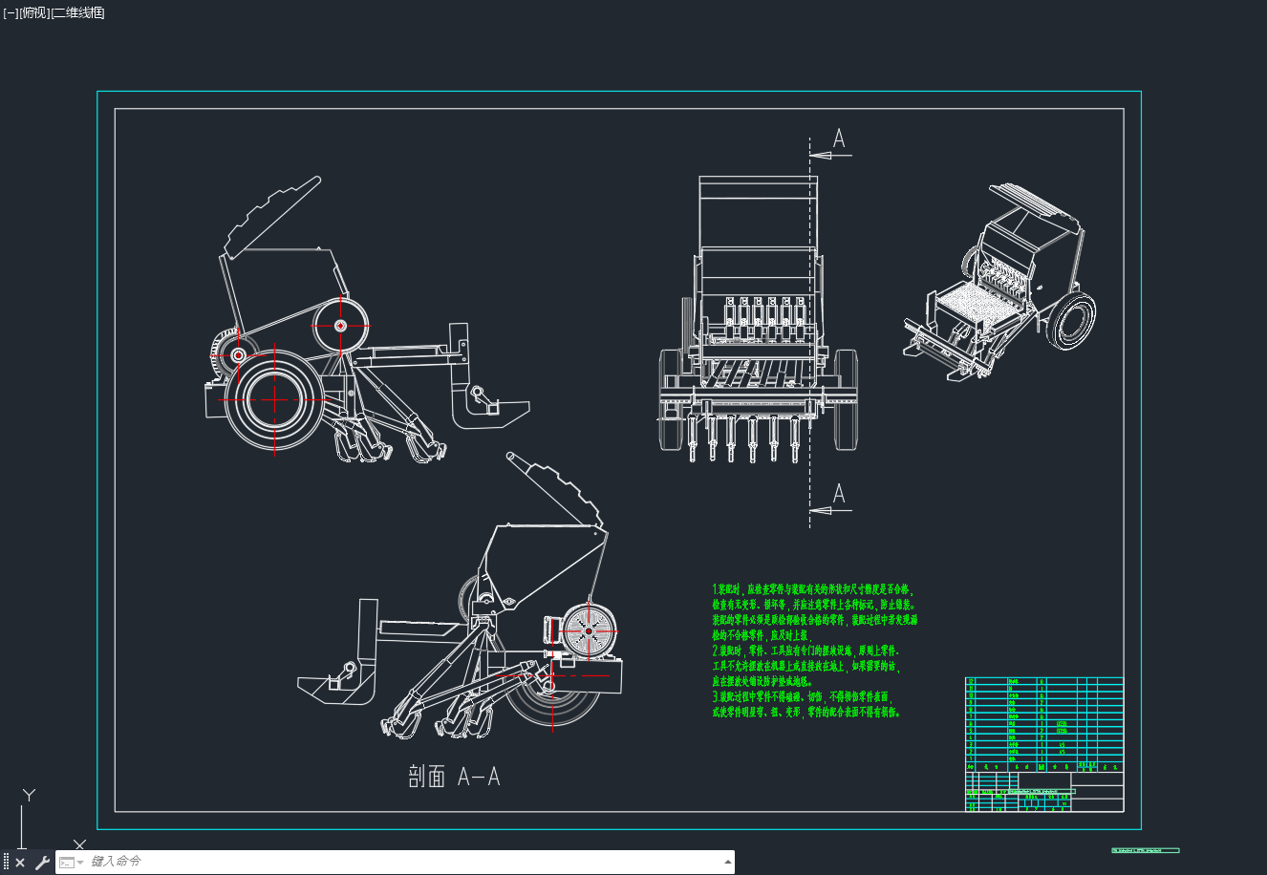Select the isometric 3D view of the seeder
The width and height of the screenshot is (1267, 875).
[999, 281]
